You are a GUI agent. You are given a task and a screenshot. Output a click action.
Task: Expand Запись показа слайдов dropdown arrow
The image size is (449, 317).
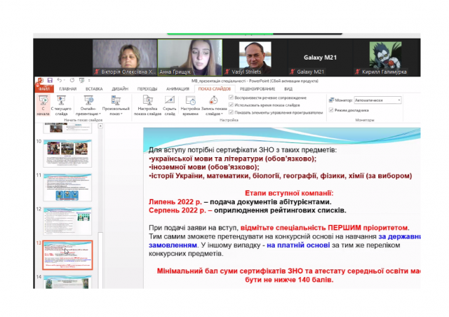click(x=222, y=114)
